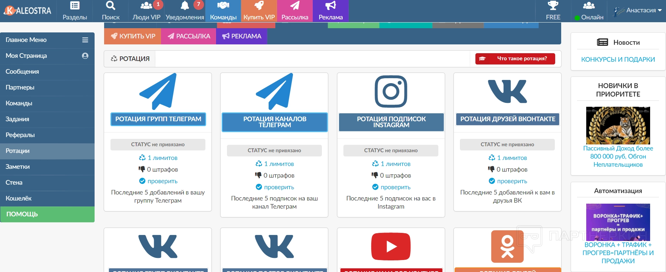Click СТАТУС не привязано in Telegram groups card

158,144
